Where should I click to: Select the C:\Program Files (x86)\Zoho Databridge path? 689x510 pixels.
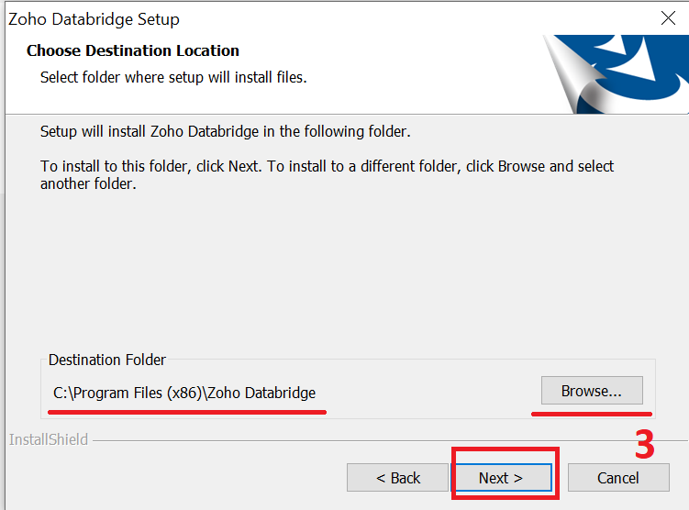184,393
